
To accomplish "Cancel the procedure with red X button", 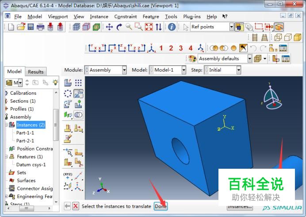I will click(x=76, y=206).
